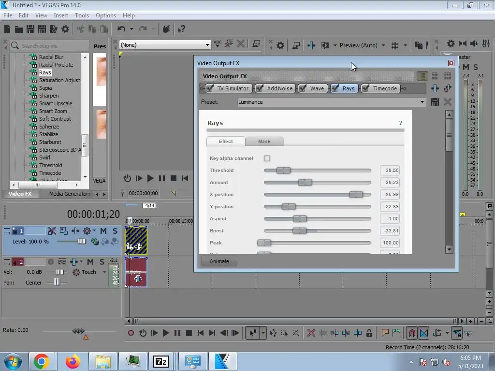Open the edit tool selector dropdown arrow
Image resolution: width=495 pixels, height=371 pixels.
click(263, 333)
